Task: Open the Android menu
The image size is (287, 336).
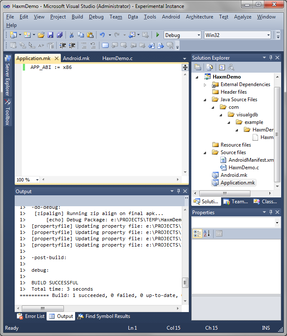Action: [x=171, y=17]
